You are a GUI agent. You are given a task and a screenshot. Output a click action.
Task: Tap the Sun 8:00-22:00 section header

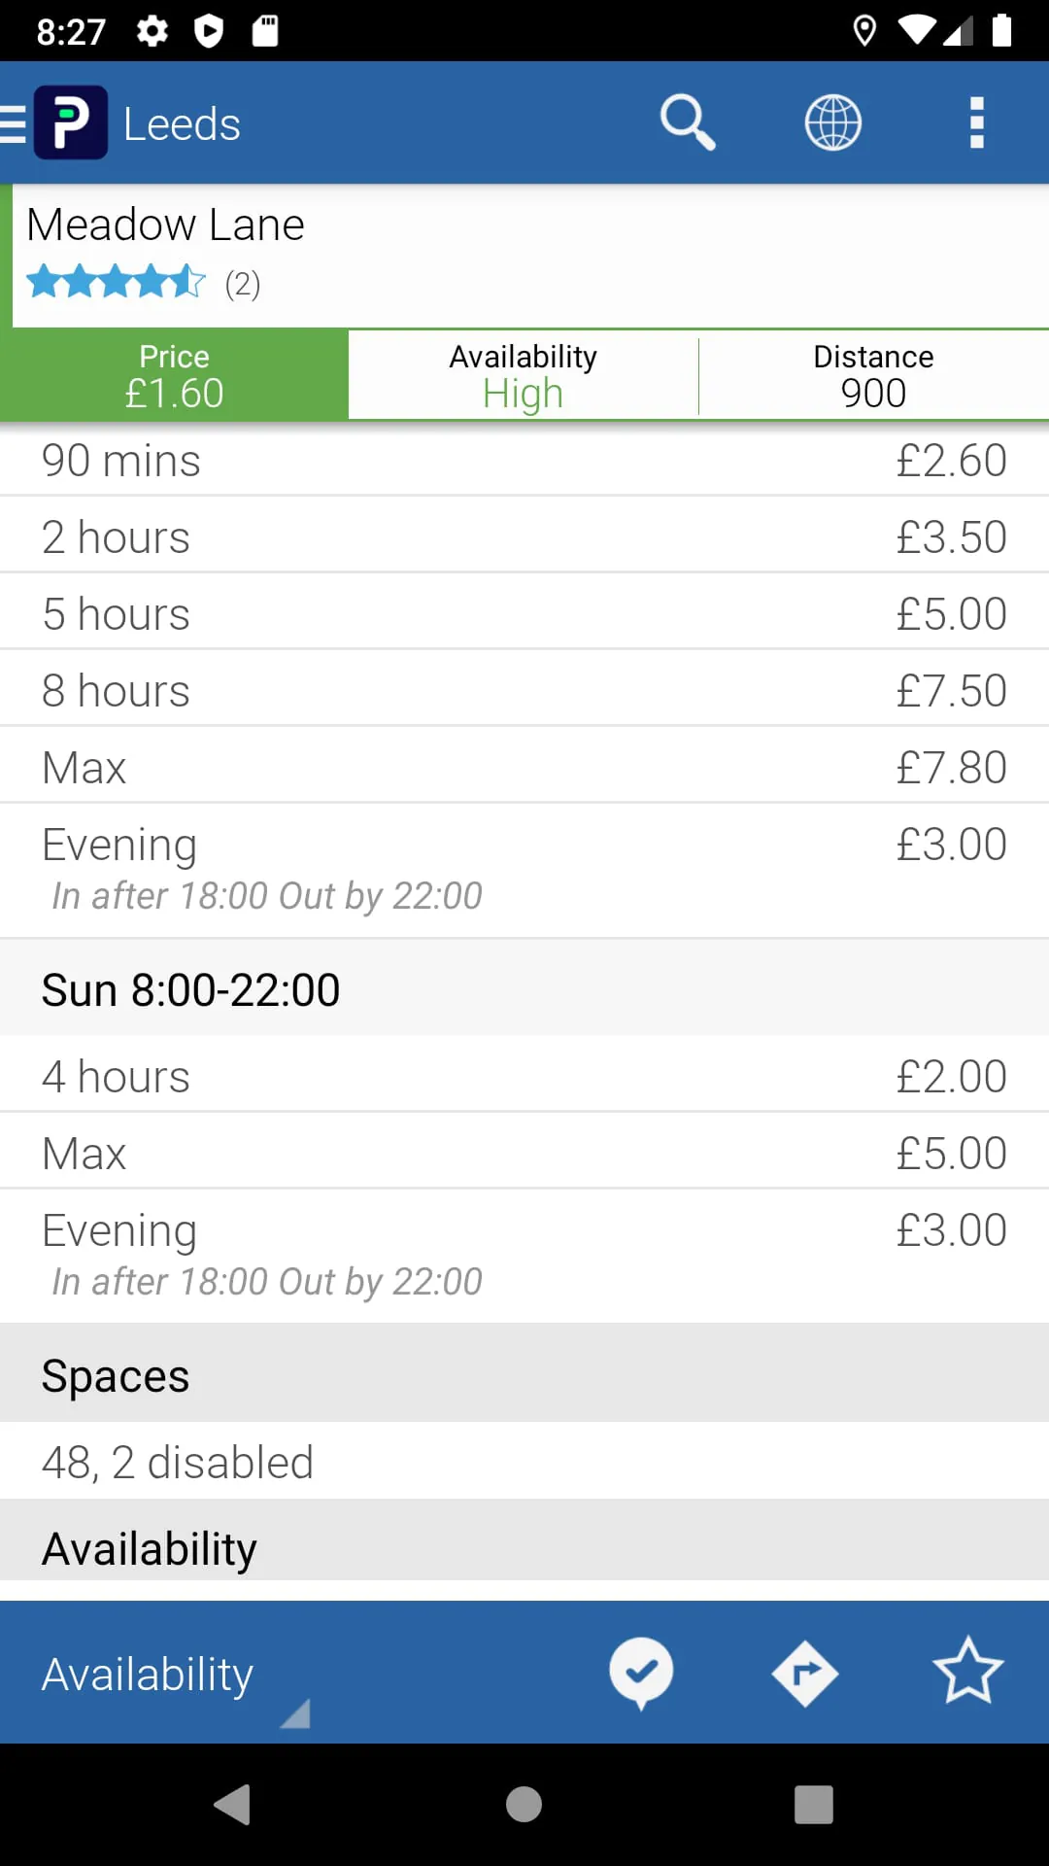pyautogui.click(x=524, y=989)
